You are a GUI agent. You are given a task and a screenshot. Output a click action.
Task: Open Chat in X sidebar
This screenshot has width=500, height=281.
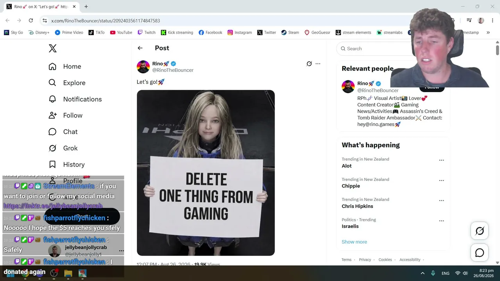pos(63,132)
